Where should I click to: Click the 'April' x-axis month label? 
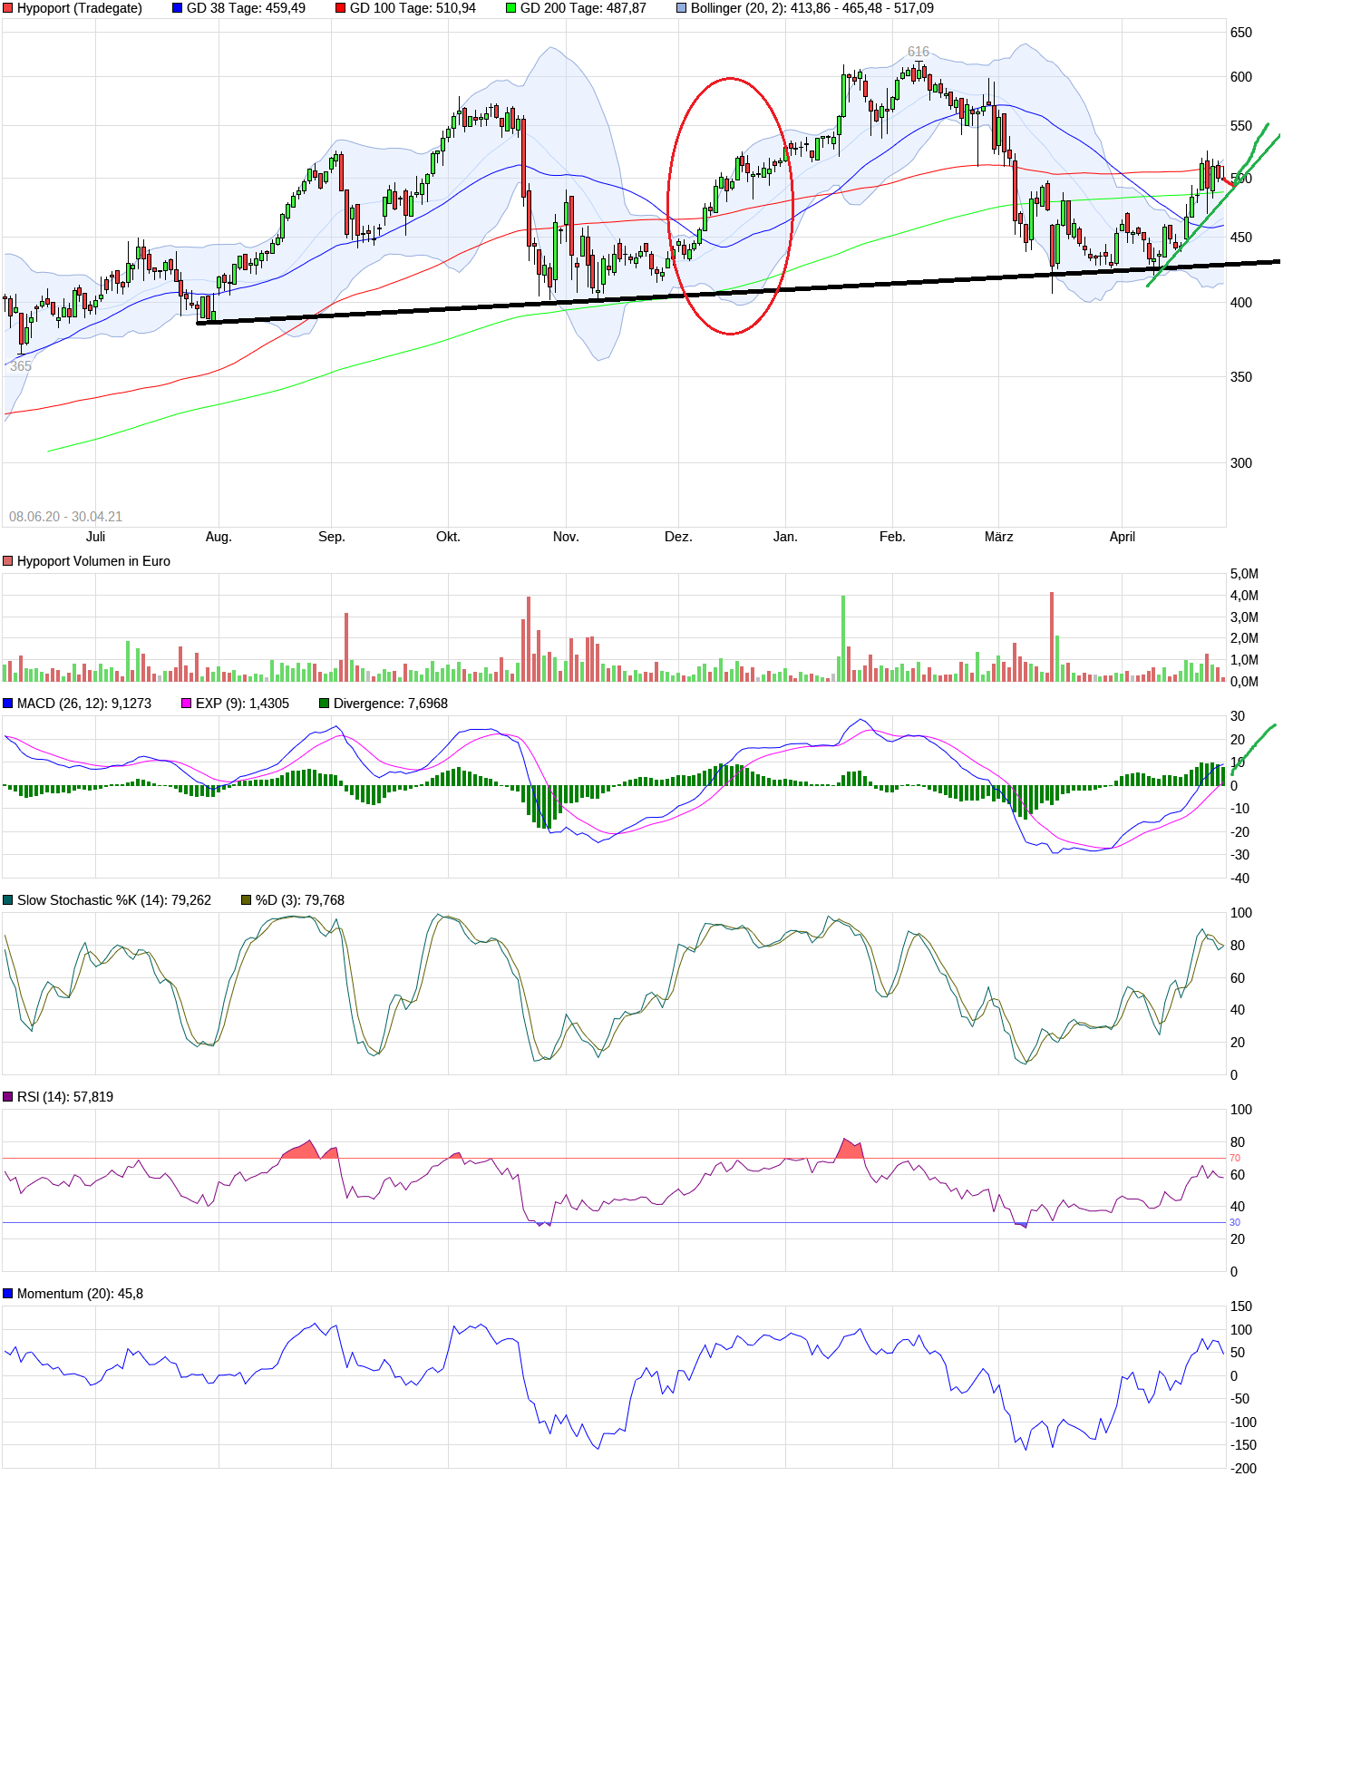[1123, 537]
